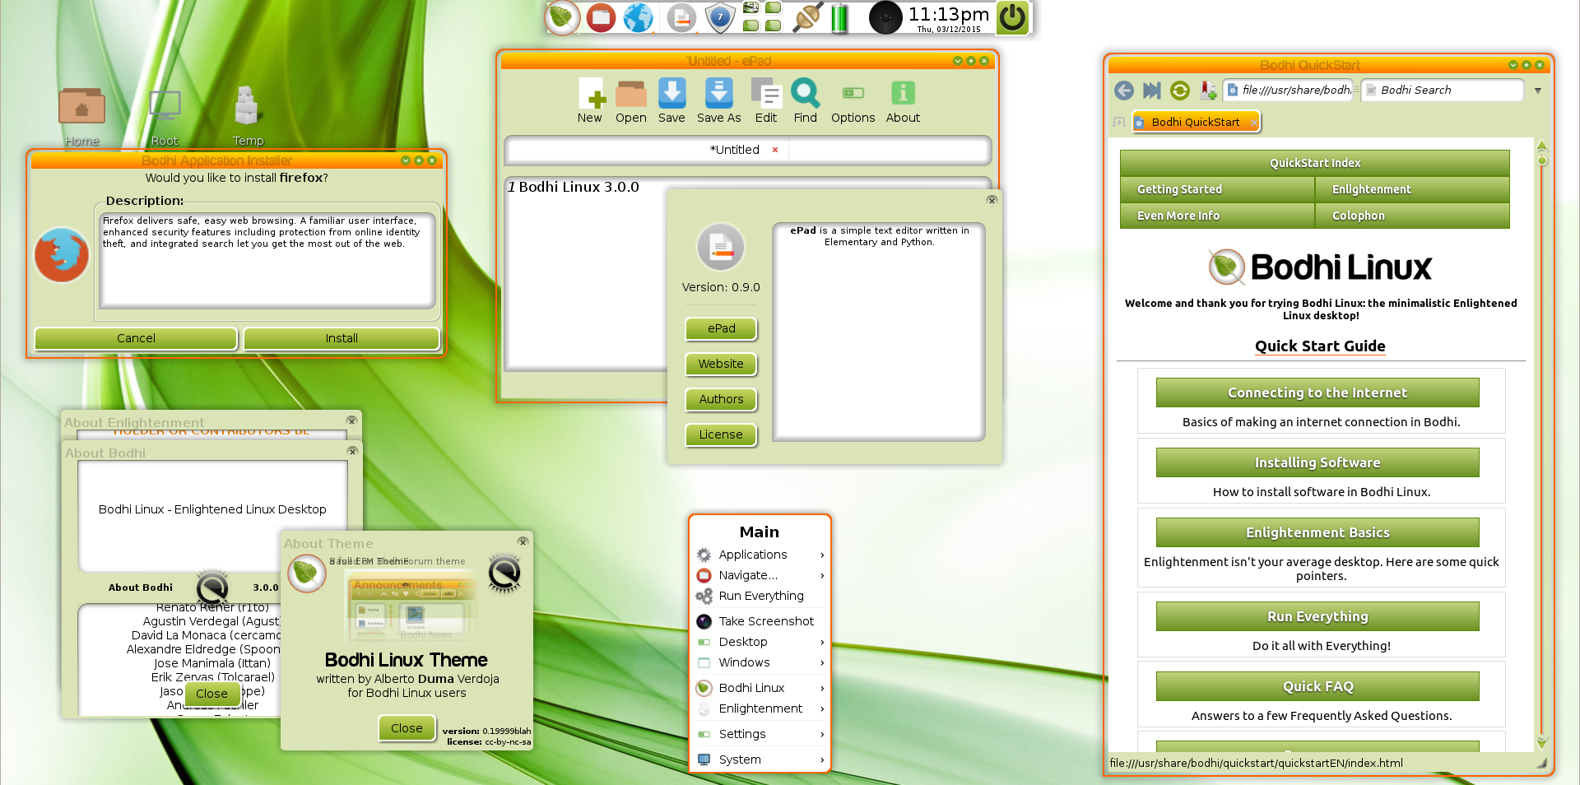This screenshot has width=1580, height=785.
Task: Click Save in the ePad toolbar
Action: [671, 100]
